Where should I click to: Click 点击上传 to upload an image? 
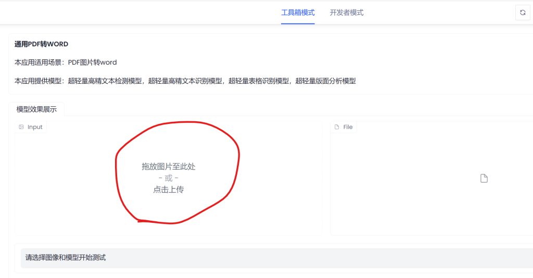pos(168,189)
